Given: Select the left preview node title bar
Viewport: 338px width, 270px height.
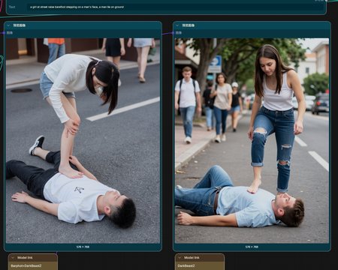Looking at the screenshot, I should point(83,25).
